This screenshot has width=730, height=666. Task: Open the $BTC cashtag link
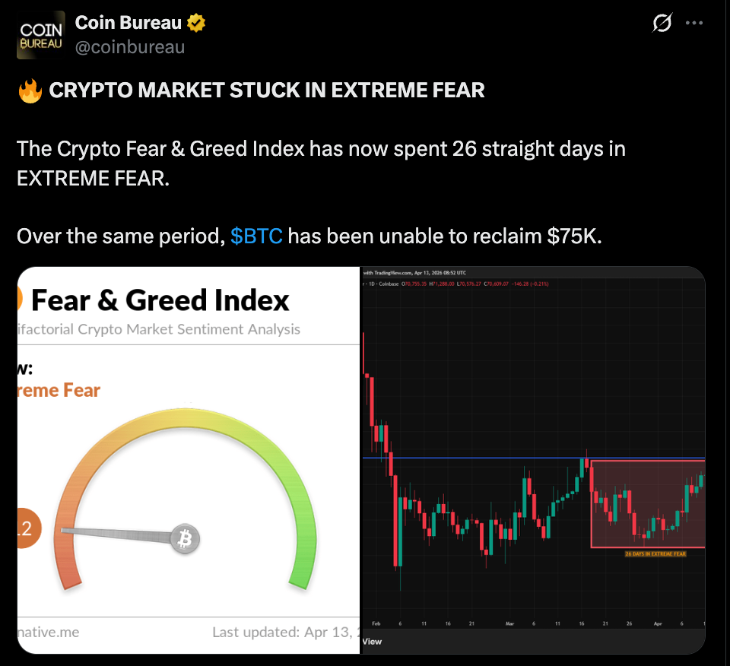tap(256, 236)
